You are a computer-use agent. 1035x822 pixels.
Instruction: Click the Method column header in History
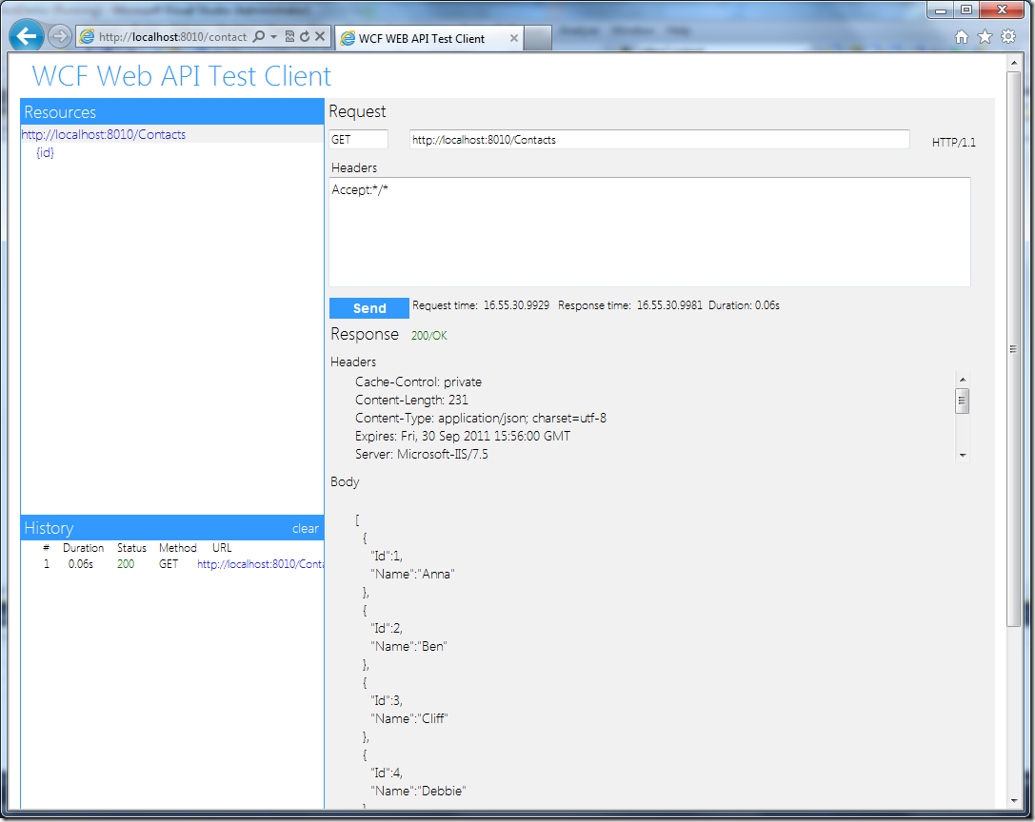tap(177, 548)
